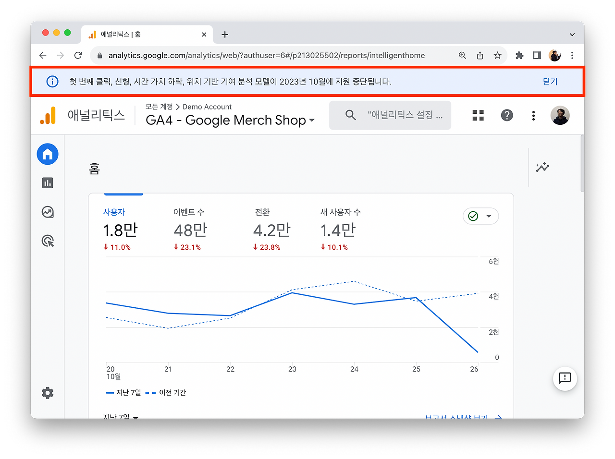Viewport: 615px width, 459px height.
Task: Close the 애널리틱스 | 홈 browser tab
Action: click(x=204, y=35)
